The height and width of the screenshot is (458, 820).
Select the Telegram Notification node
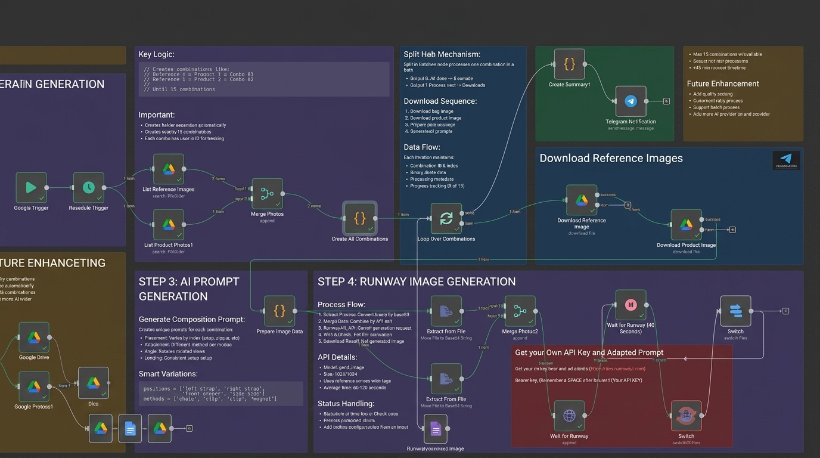[x=630, y=101]
